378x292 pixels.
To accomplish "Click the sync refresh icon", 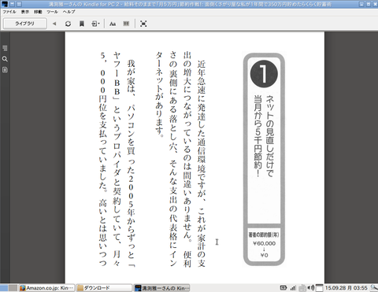I will [x=68, y=24].
